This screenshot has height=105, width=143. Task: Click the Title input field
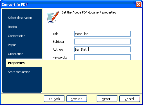[x=102, y=33]
